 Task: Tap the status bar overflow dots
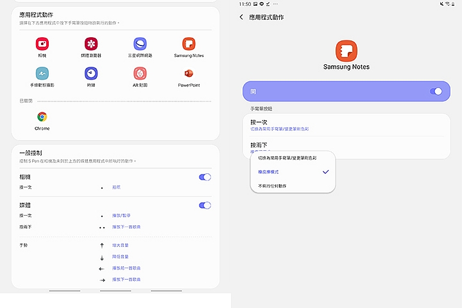tap(275, 4)
